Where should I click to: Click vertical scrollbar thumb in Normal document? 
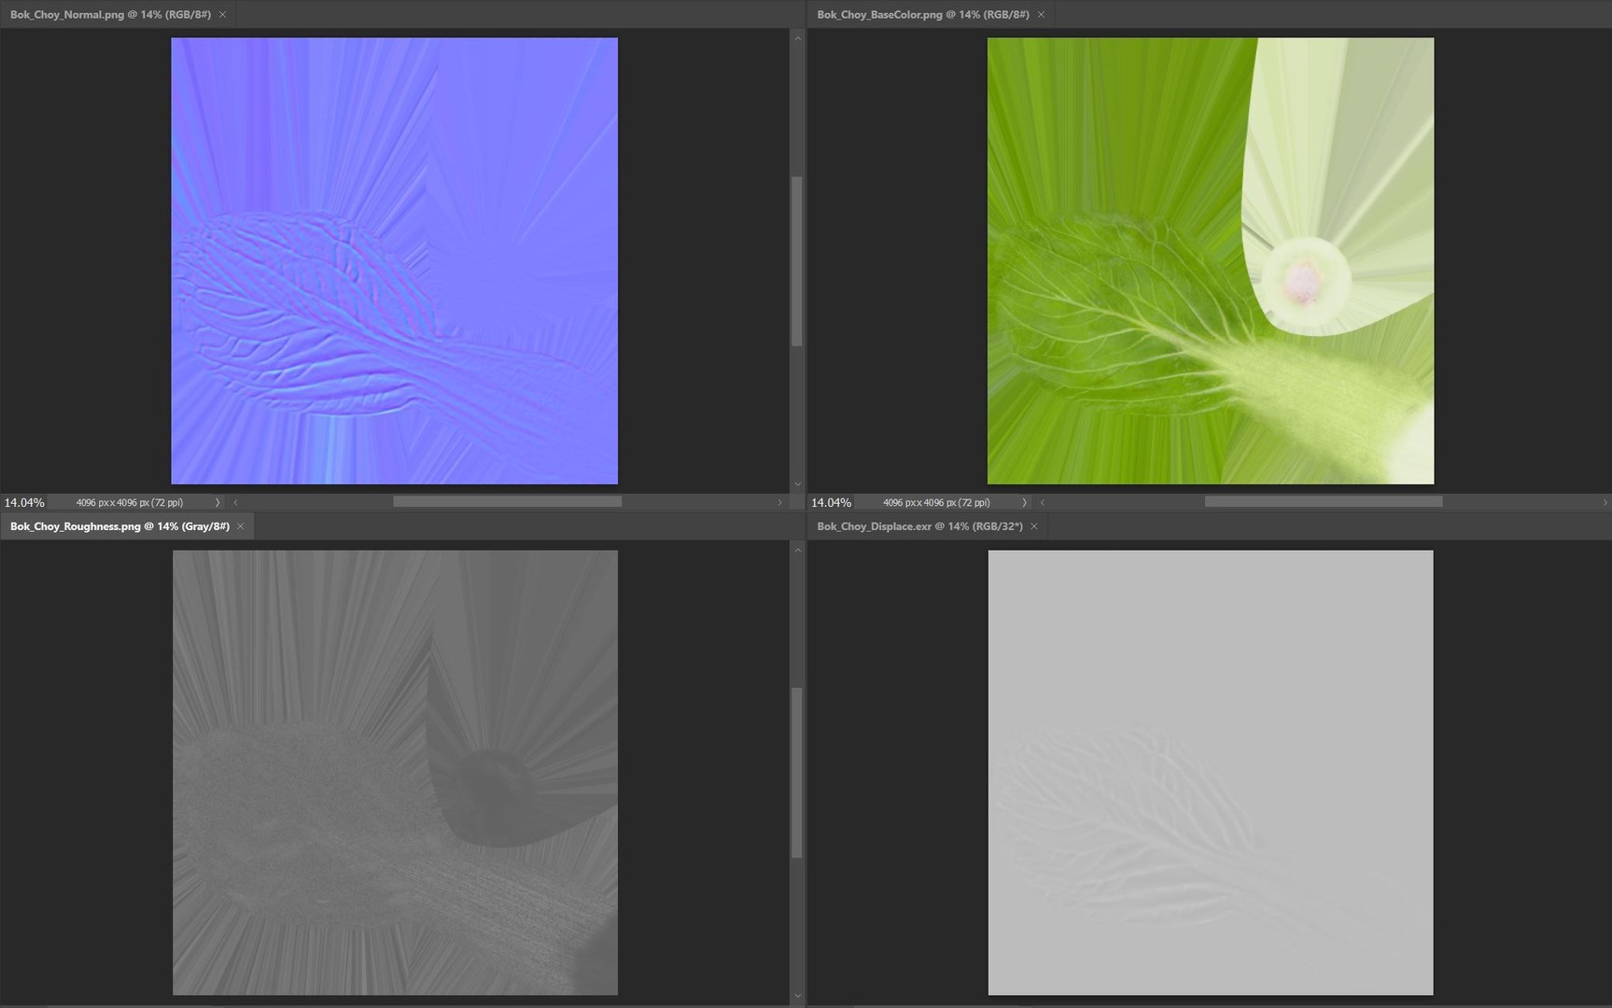797,261
